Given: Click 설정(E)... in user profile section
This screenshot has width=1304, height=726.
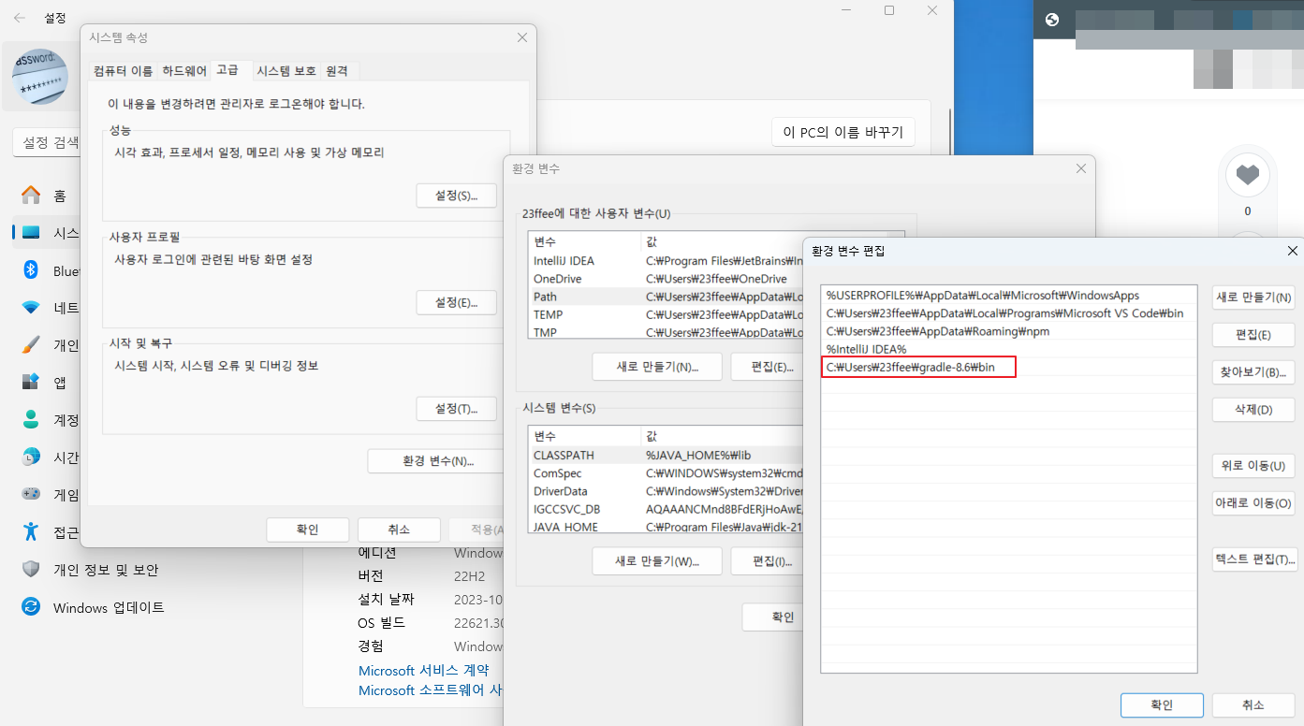Looking at the screenshot, I should tap(456, 302).
